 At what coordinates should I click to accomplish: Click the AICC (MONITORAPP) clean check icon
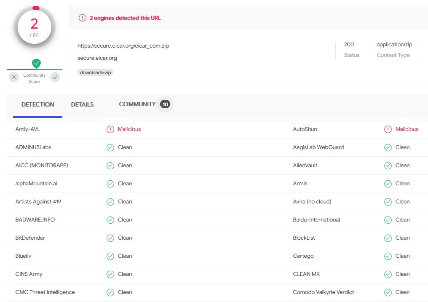pos(110,166)
